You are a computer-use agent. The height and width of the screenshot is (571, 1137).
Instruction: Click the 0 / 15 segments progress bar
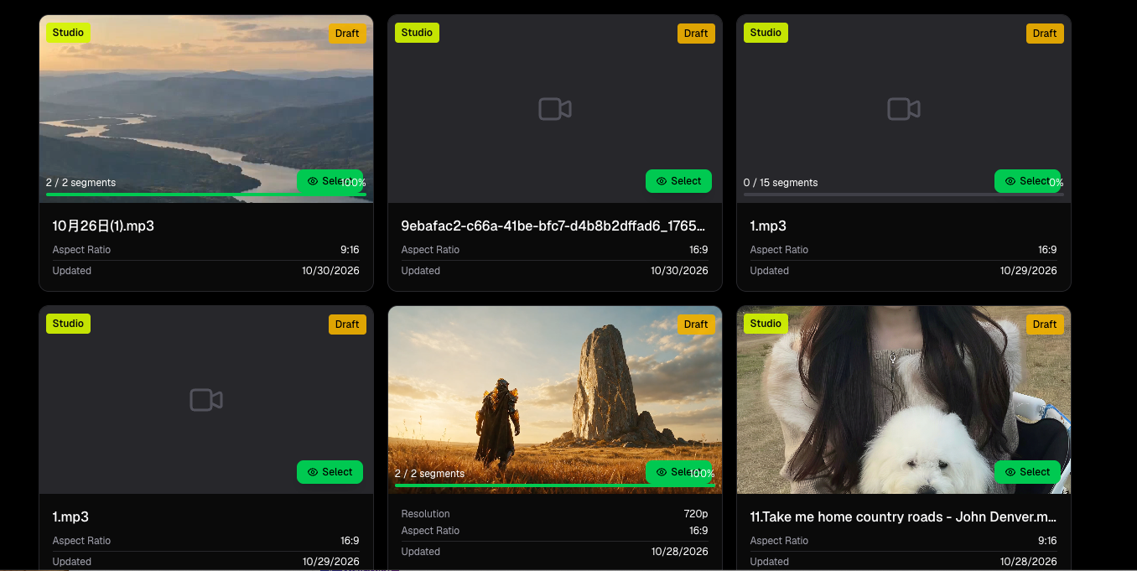904,195
